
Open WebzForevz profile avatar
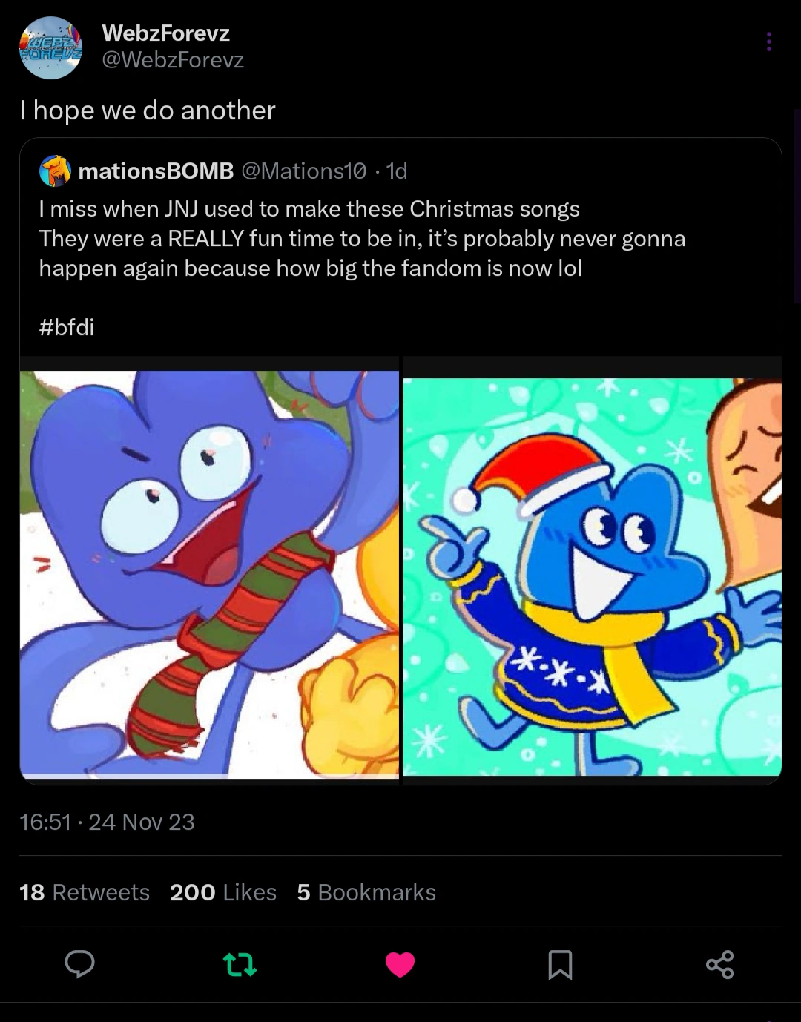point(50,47)
